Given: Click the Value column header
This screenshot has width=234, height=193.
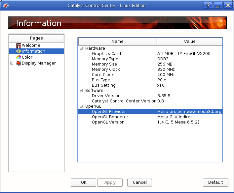Looking at the screenshot, I should [x=190, y=41].
